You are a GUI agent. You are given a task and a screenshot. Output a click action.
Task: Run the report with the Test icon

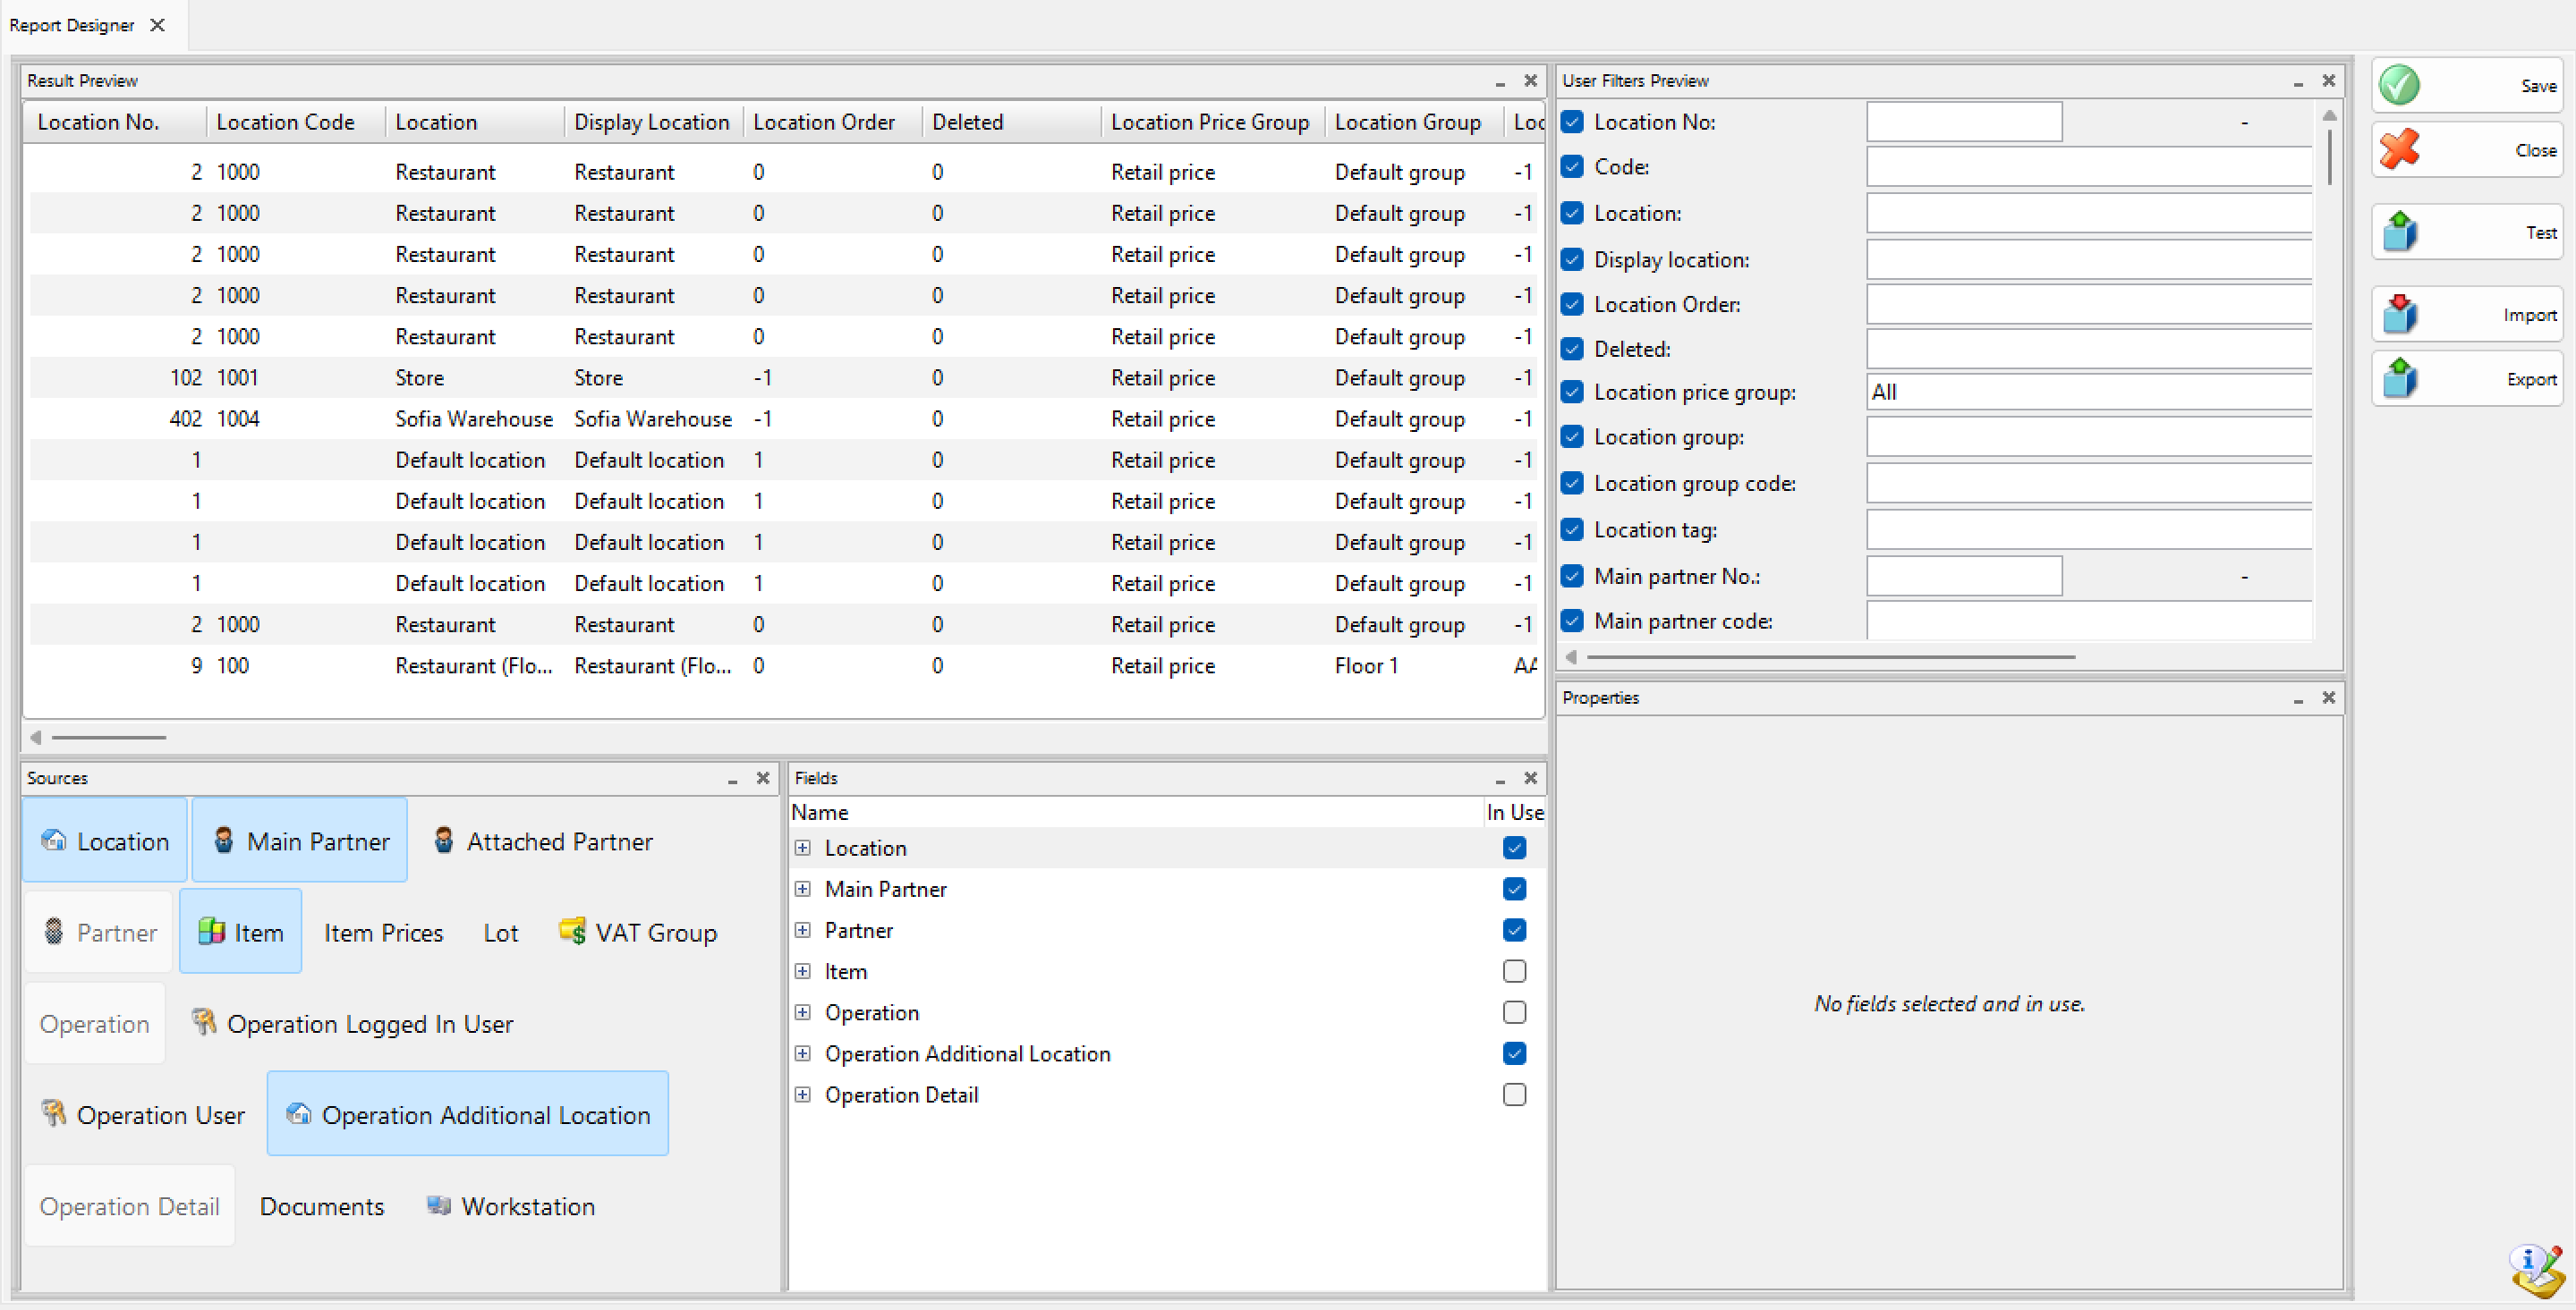click(2399, 232)
